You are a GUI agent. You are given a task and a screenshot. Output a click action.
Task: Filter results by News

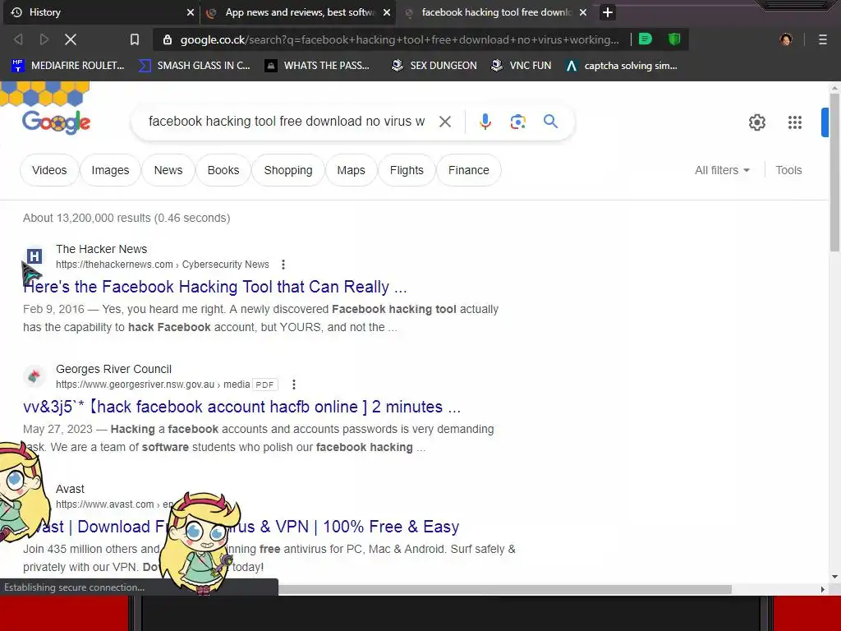tap(168, 170)
